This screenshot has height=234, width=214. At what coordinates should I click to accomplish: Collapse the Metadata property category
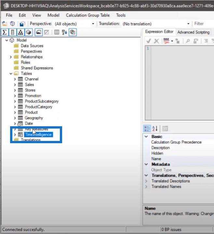point(146,164)
